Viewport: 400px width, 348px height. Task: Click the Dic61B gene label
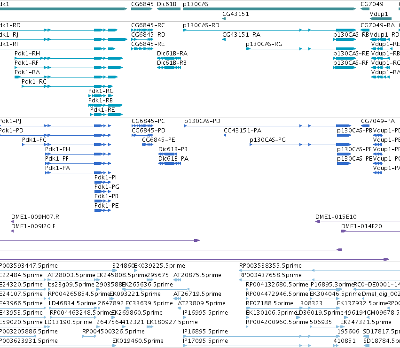166,4
